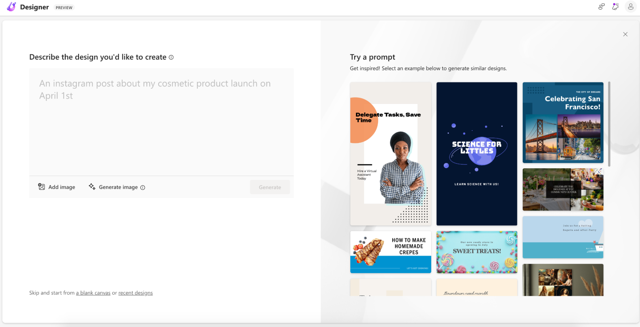Click the Designer app title
Screen dimensions: 640x327
tap(34, 7)
